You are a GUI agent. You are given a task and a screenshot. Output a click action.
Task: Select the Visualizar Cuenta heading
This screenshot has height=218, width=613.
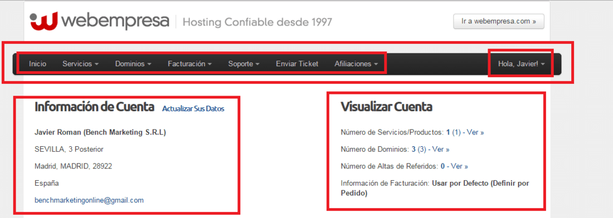click(x=387, y=107)
